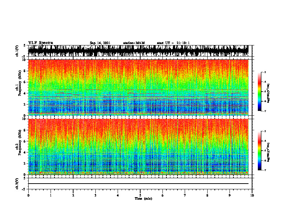This screenshot has height=219, width=284.
Task: Click time-axis tick label '4'
Action: (x=118, y=195)
